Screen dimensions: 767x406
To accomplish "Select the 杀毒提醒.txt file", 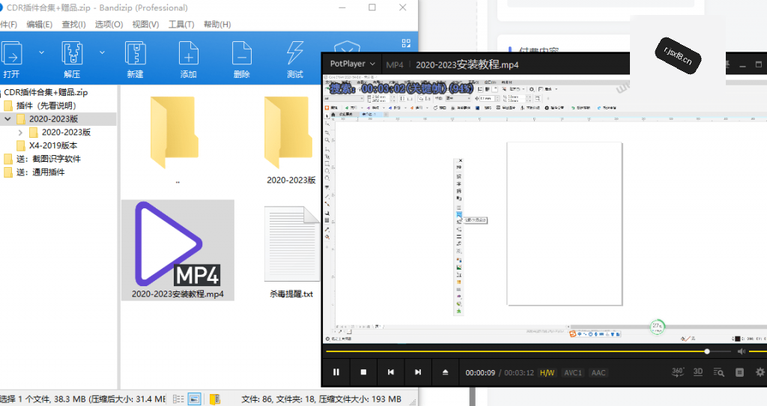I will point(291,252).
